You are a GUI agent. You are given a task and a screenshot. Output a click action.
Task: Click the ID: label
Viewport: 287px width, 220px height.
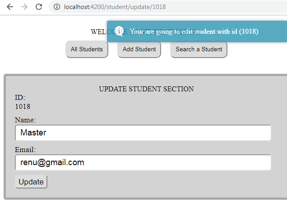pos(20,98)
